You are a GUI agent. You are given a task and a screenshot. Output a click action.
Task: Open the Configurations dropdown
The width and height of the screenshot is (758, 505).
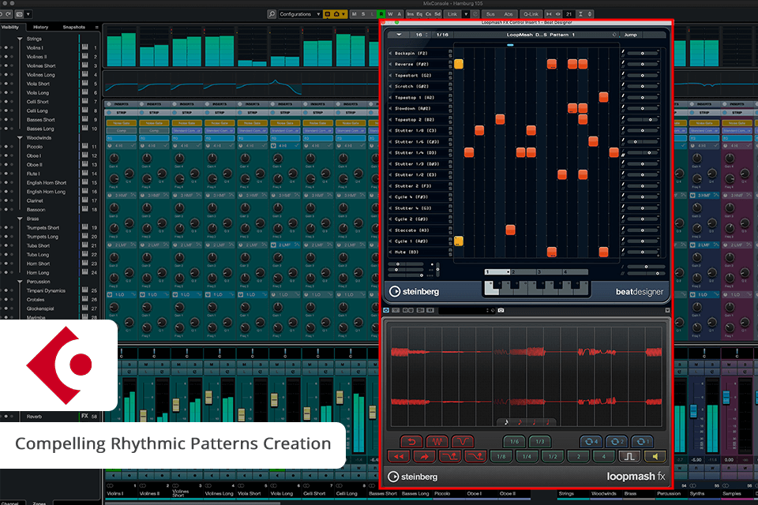300,14
